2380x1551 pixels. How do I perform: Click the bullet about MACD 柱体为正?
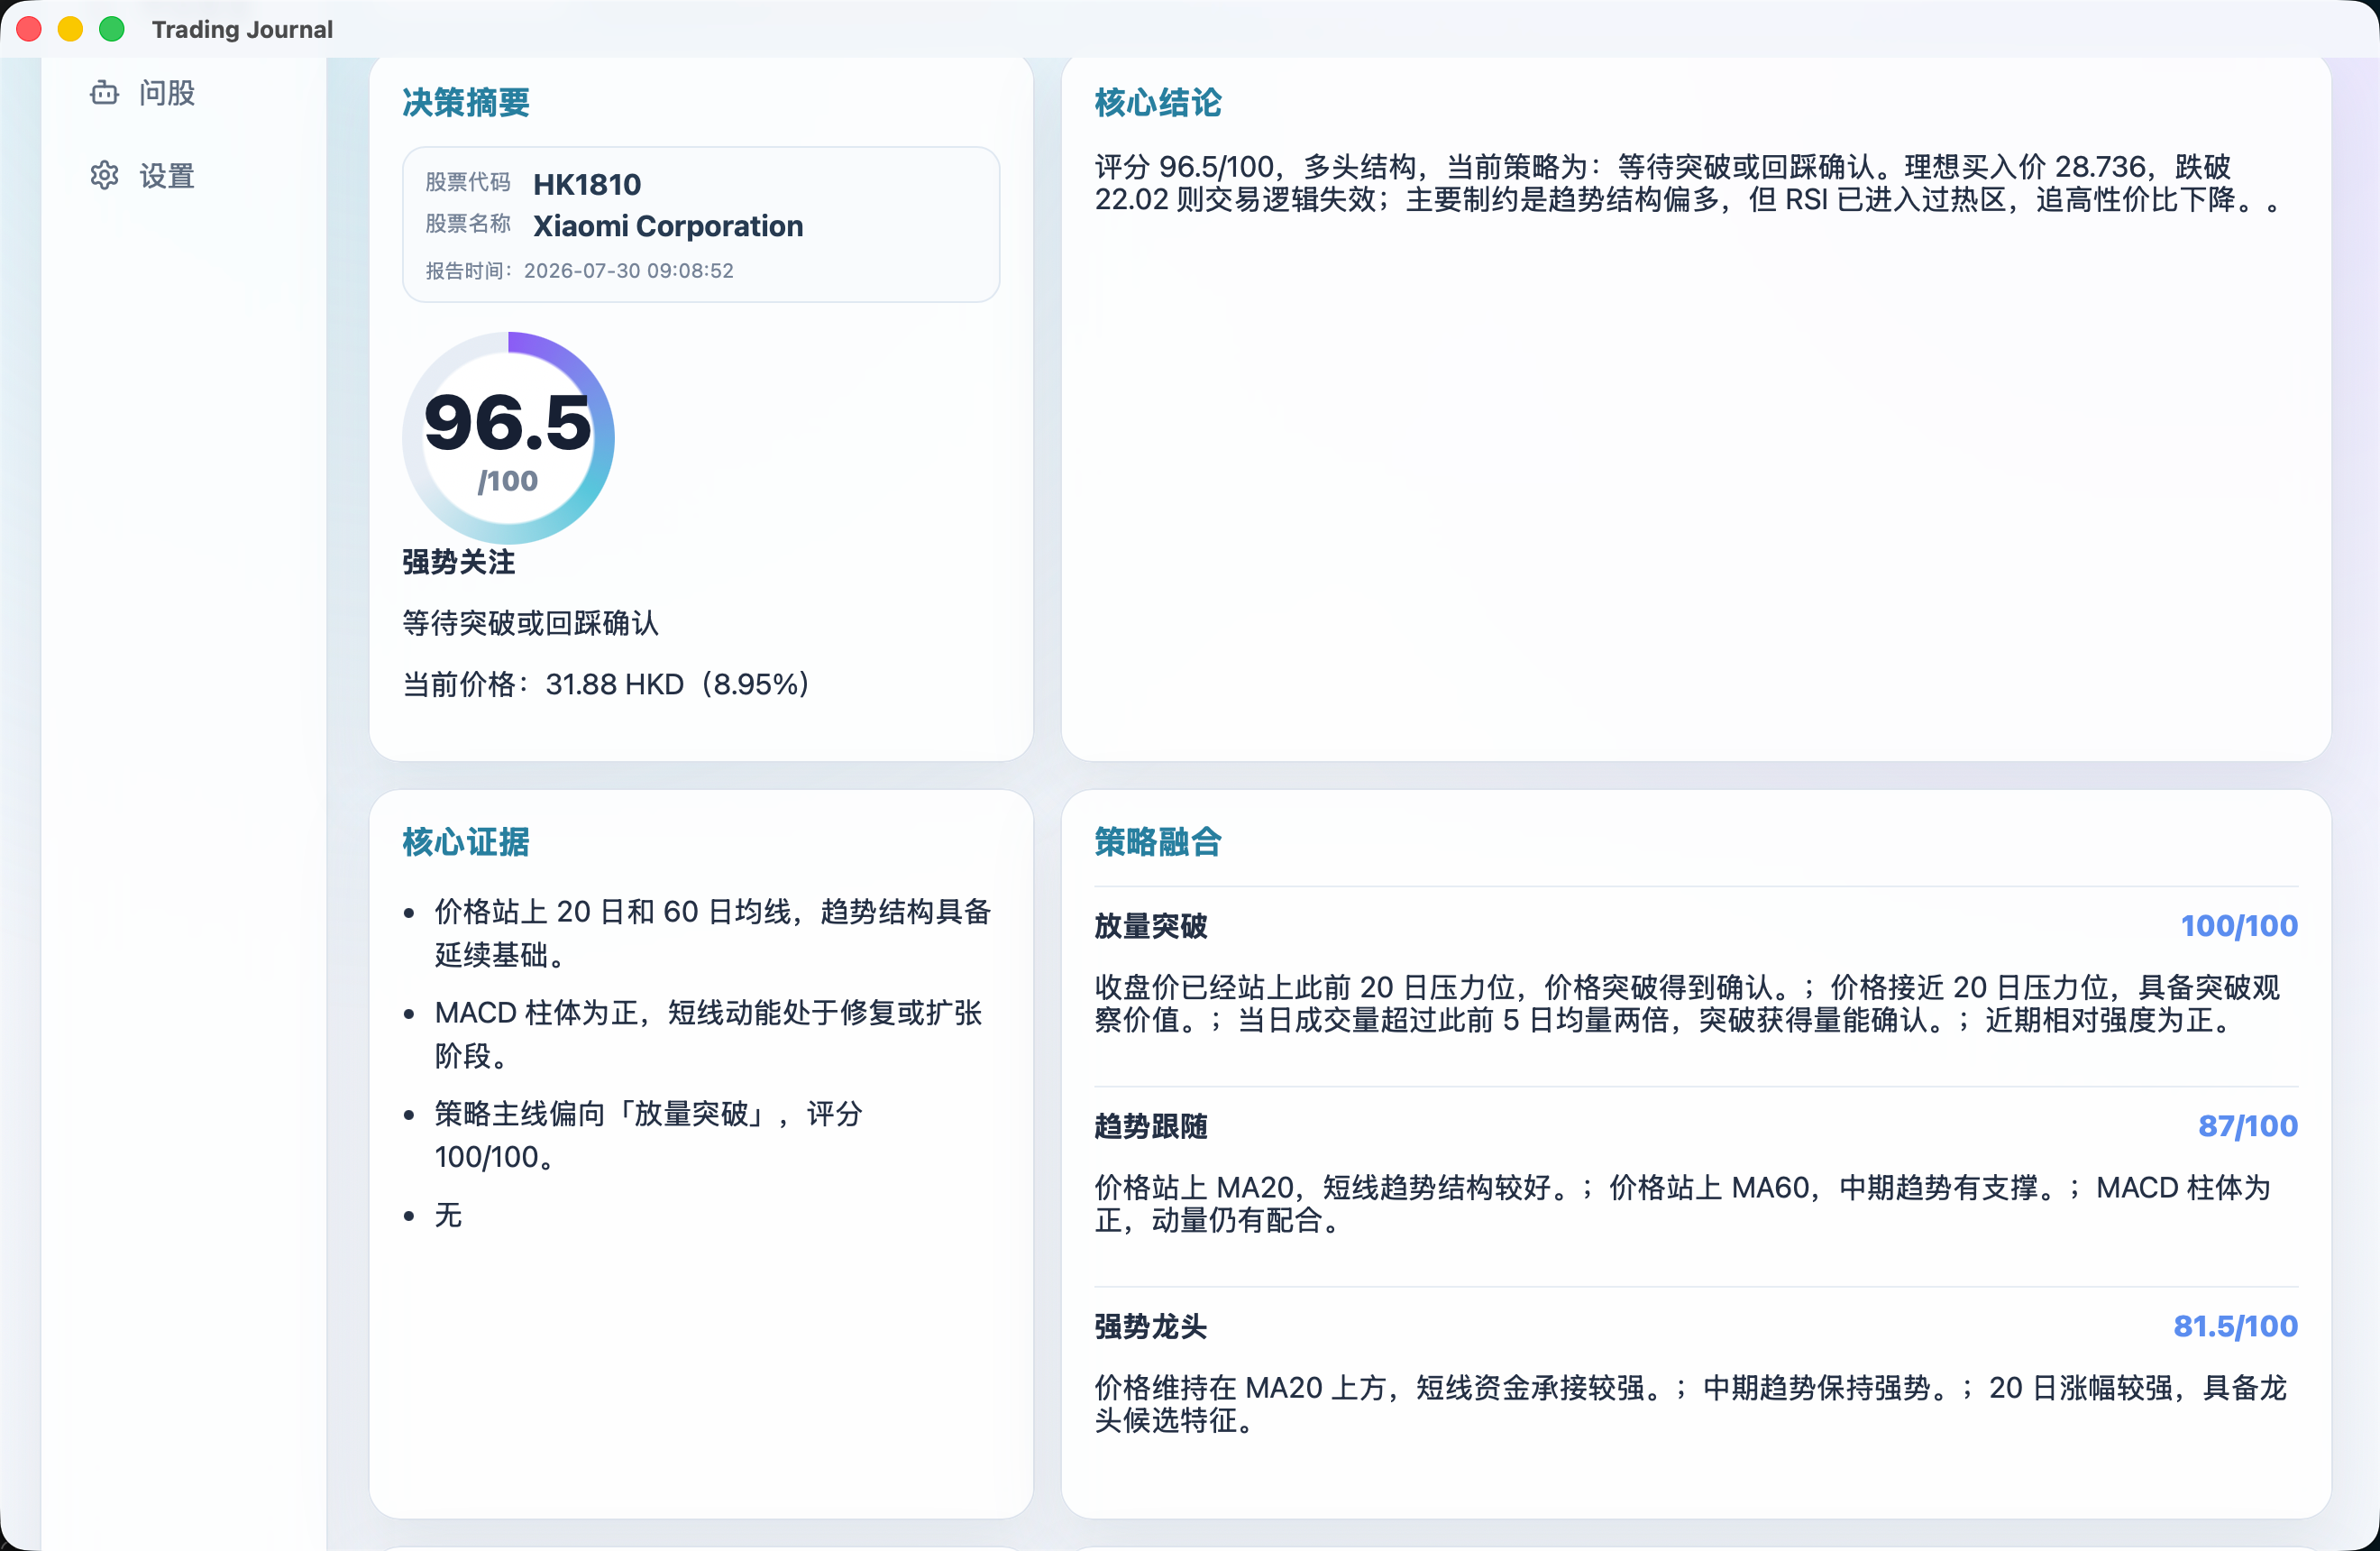[x=708, y=1034]
